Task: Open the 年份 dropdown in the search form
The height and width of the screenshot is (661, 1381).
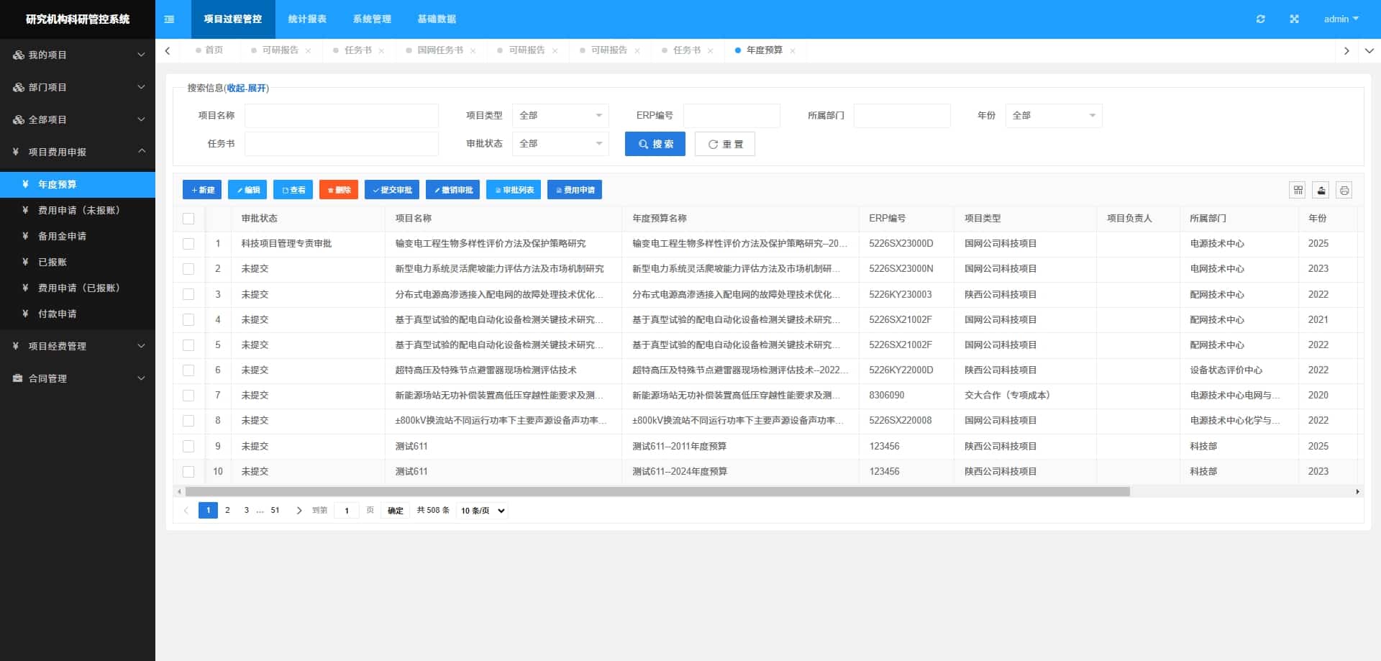Action: coord(1054,116)
